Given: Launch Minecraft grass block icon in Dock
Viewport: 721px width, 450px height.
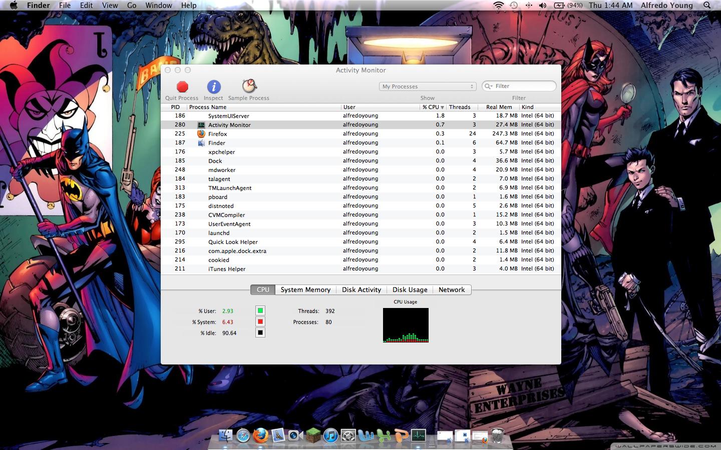Looking at the screenshot, I should [313, 435].
